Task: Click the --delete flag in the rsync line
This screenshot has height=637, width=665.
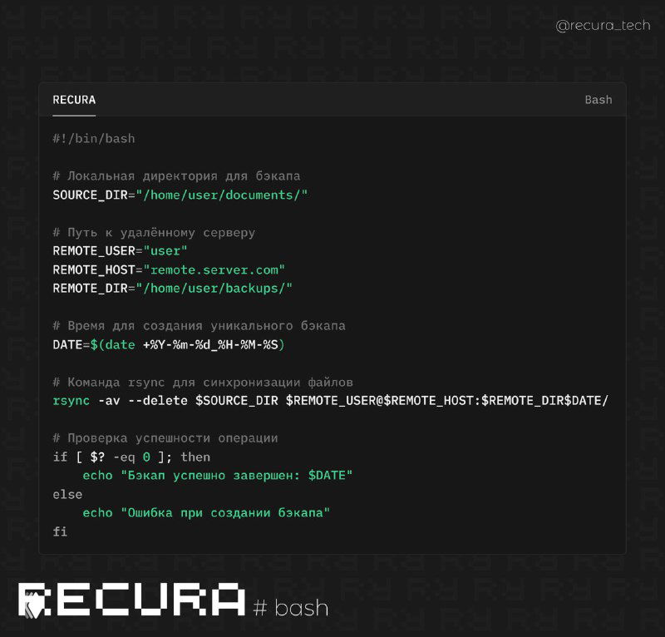Action: tap(158, 400)
